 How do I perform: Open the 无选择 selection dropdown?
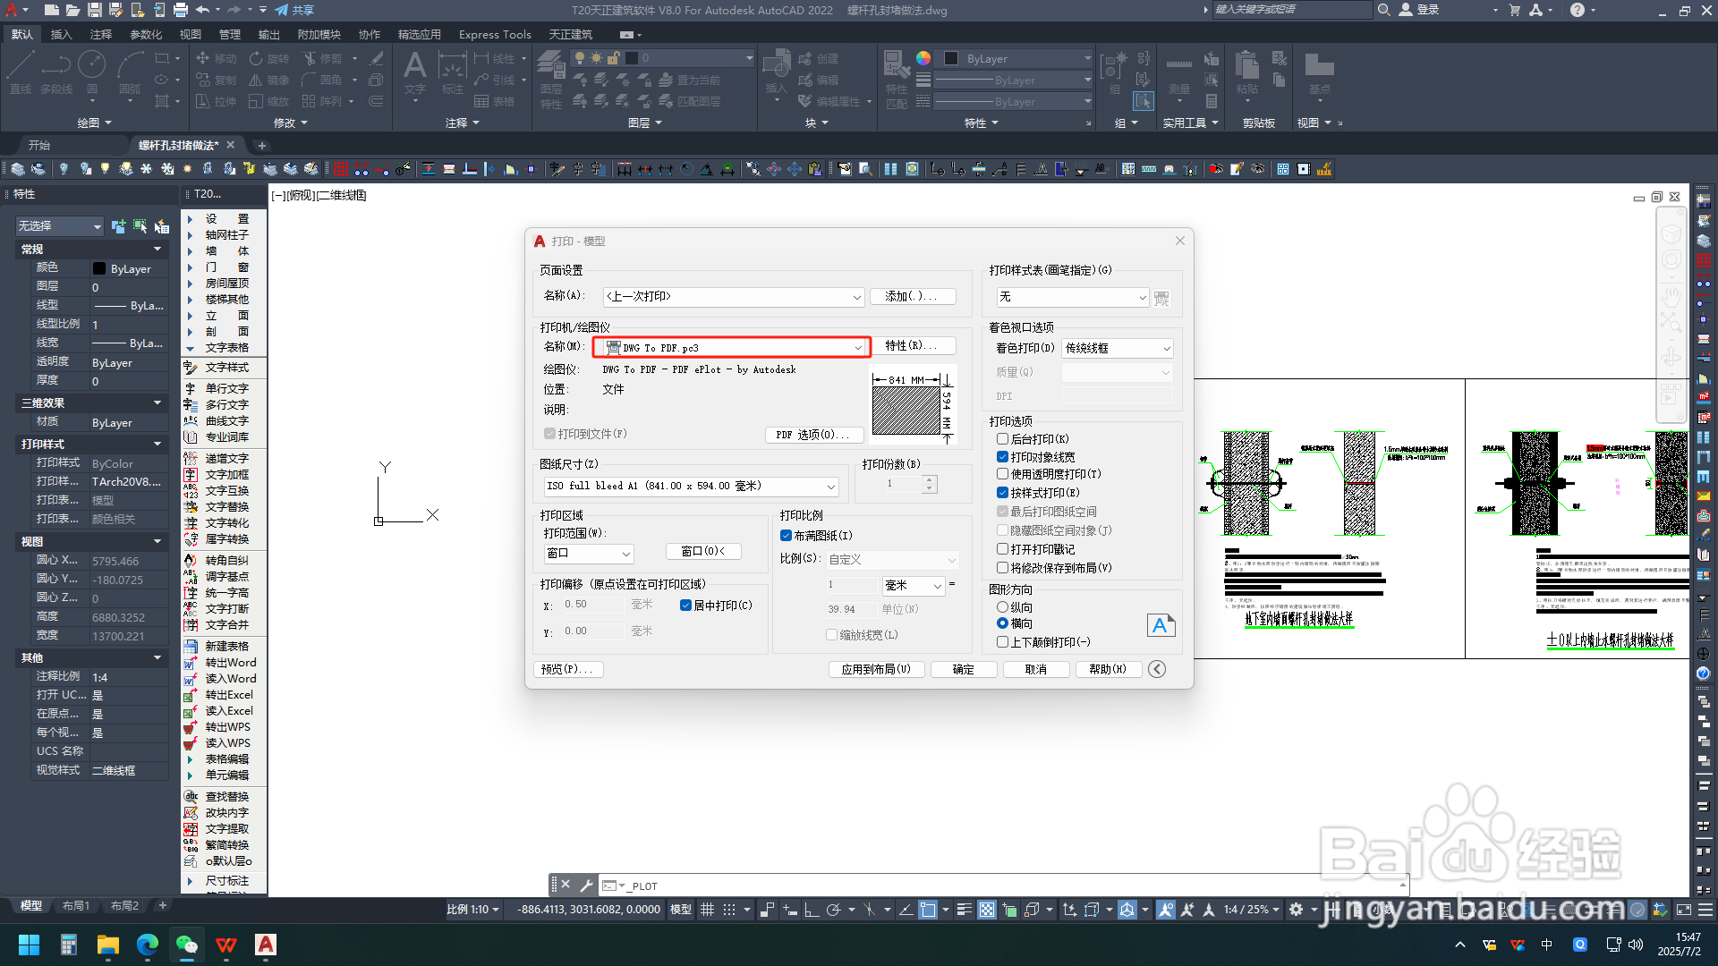click(60, 226)
